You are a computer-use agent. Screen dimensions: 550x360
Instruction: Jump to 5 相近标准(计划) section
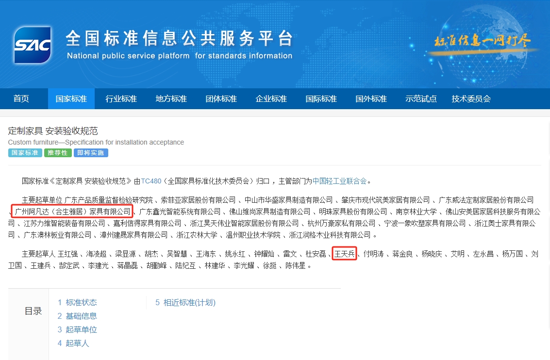[x=185, y=302]
